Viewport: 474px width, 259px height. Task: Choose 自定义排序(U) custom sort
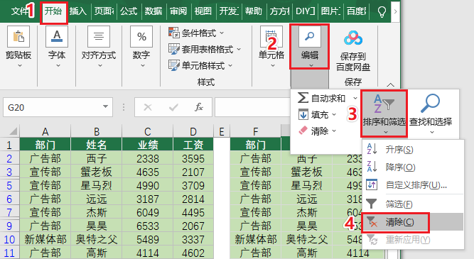(x=413, y=184)
